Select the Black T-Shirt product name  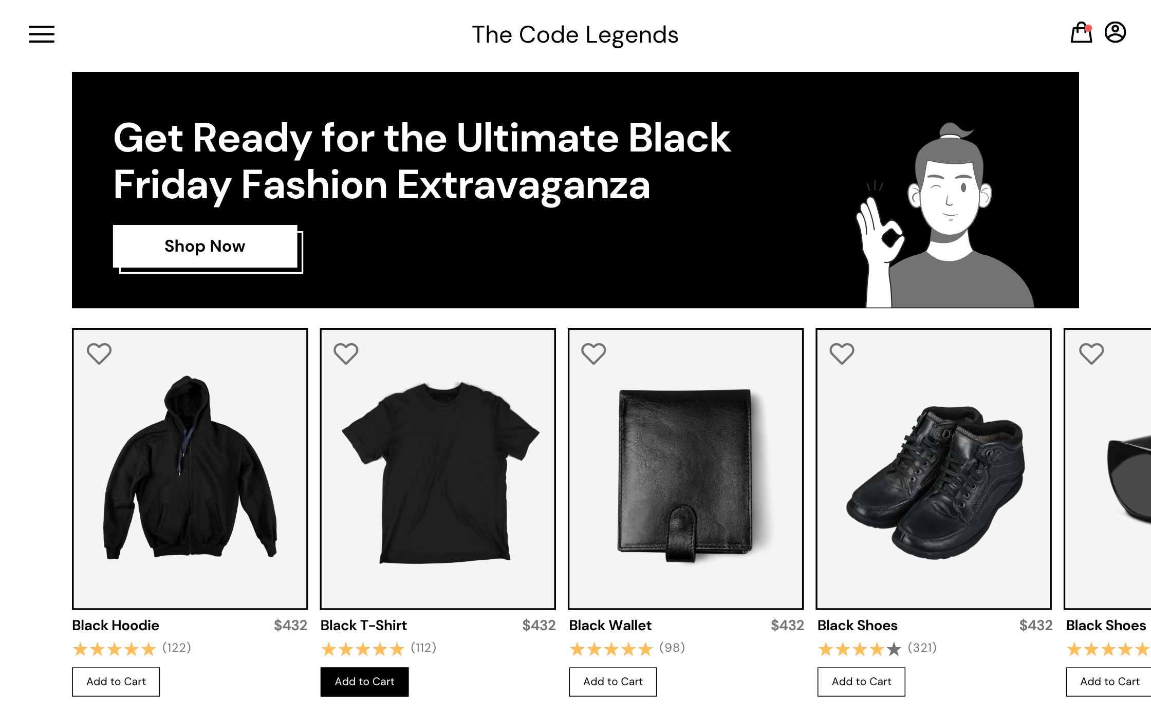[364, 625]
